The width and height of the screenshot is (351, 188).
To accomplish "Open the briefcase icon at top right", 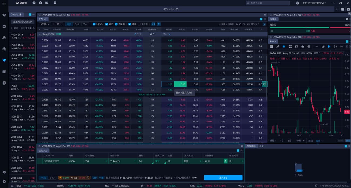I will click(x=349, y=9).
